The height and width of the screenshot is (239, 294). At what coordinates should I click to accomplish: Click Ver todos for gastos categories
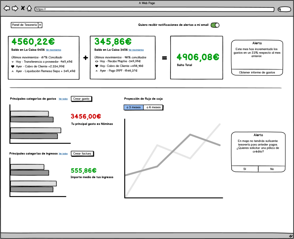[63, 99]
